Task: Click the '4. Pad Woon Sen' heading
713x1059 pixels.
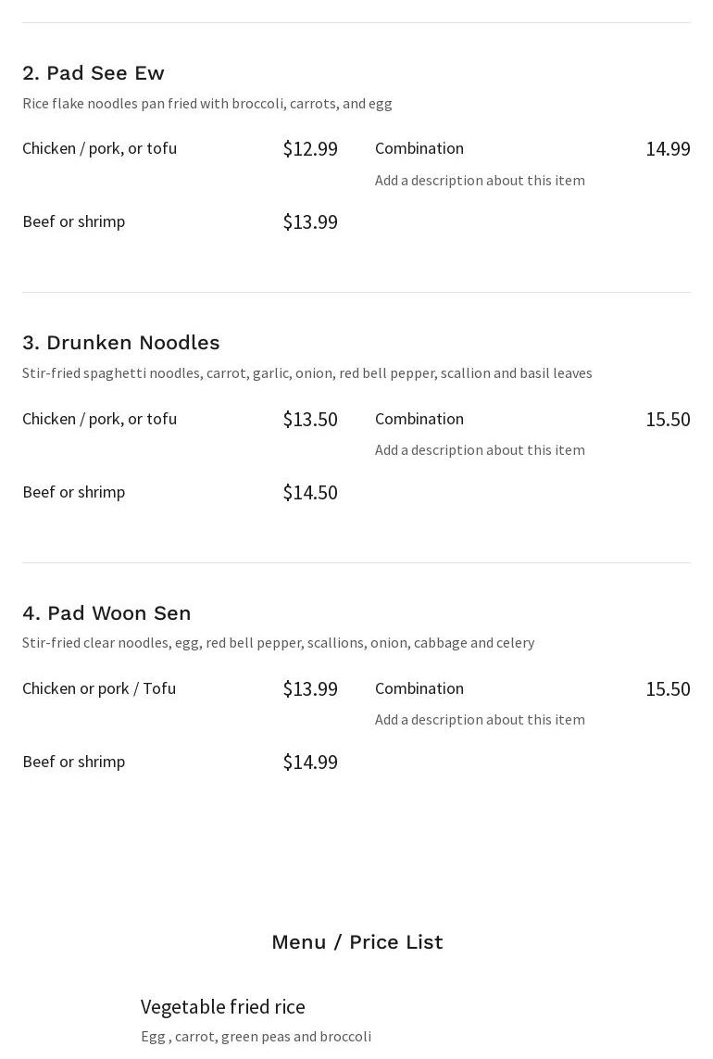Action: (106, 613)
